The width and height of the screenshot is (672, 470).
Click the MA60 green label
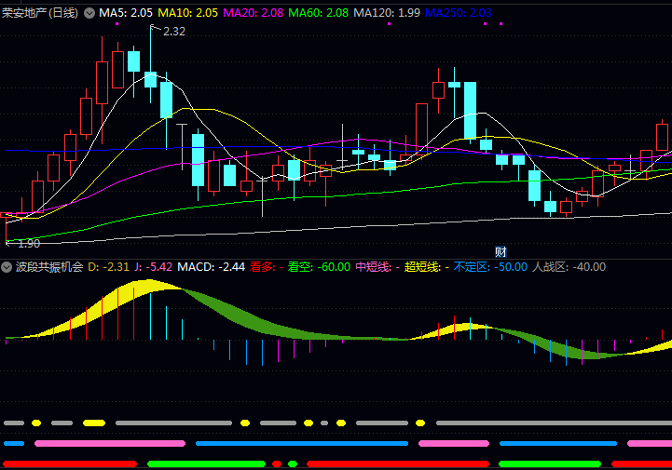point(318,13)
